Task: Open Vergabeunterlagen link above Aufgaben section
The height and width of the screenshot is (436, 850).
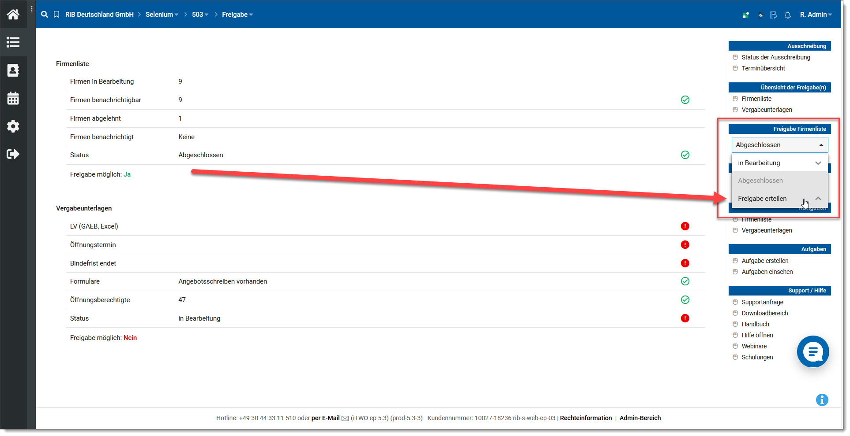Action: pos(767,230)
